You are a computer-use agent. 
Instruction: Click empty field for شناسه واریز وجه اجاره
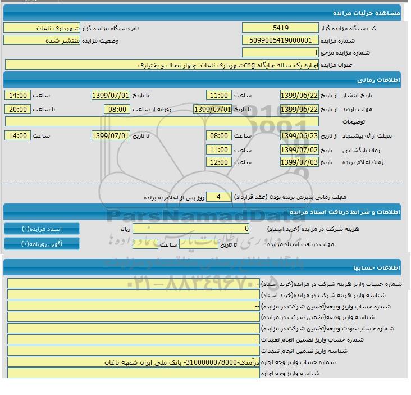(134, 373)
